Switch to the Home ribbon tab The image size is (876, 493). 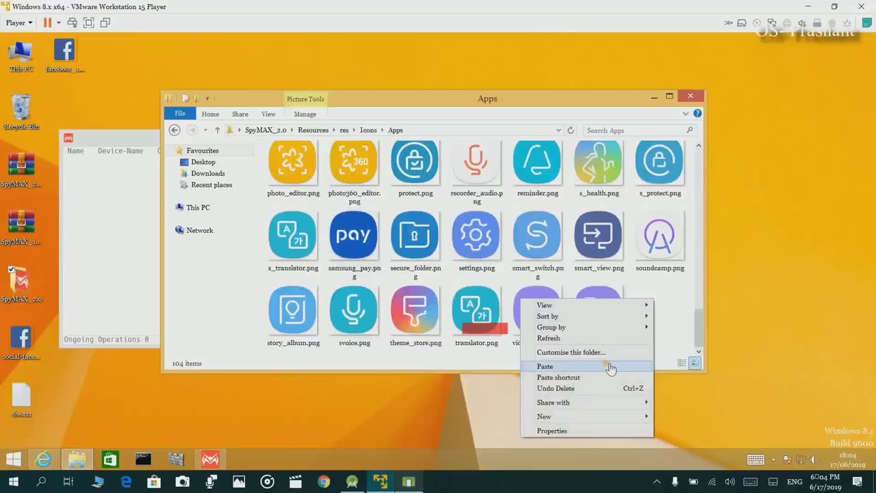coord(210,114)
